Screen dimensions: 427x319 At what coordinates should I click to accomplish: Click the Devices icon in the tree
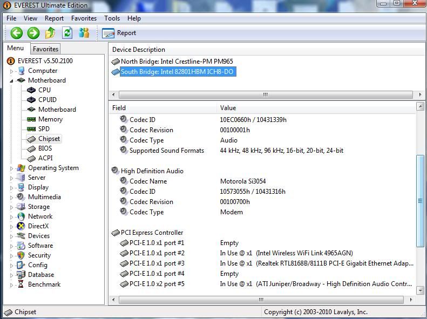(x=21, y=236)
